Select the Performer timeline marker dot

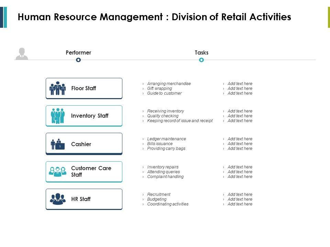78,60
